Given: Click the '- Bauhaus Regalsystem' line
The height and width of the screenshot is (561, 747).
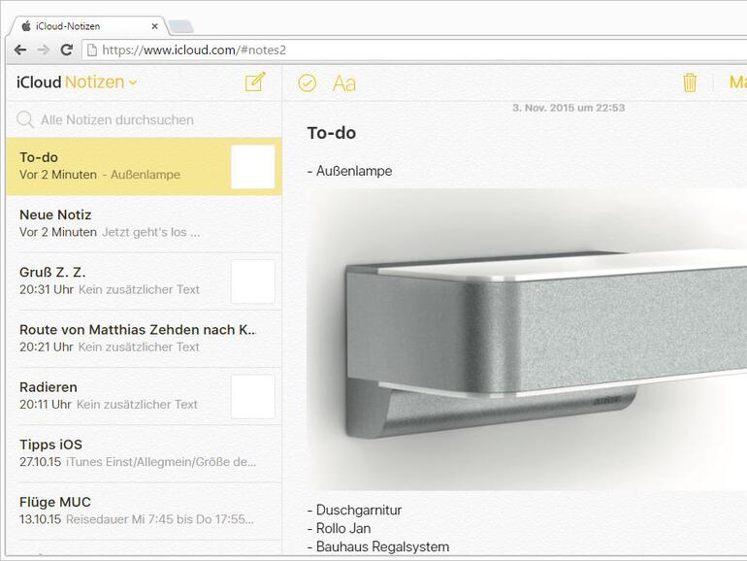Looking at the screenshot, I should tap(378, 546).
